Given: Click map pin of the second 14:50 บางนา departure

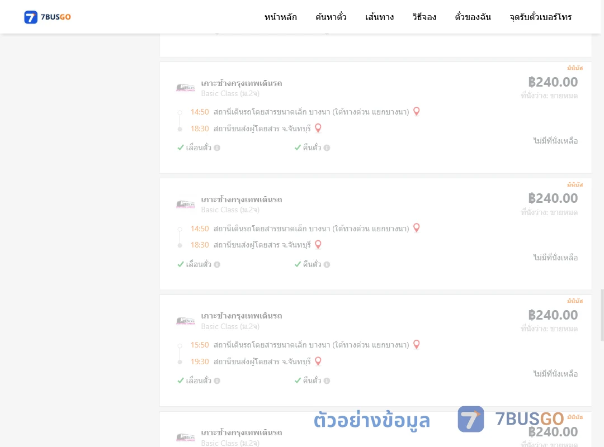Looking at the screenshot, I should pyautogui.click(x=417, y=228).
